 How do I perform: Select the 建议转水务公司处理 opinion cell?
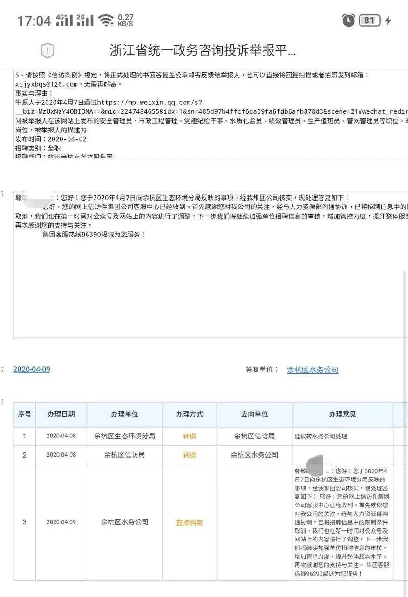pyautogui.click(x=343, y=437)
